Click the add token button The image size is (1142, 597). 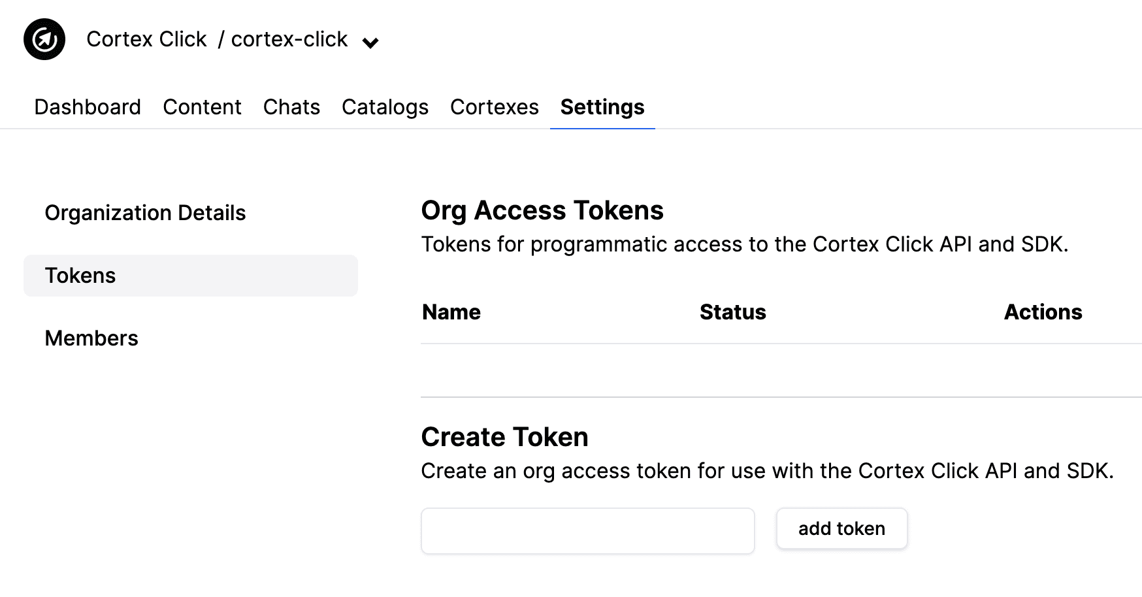coord(841,528)
